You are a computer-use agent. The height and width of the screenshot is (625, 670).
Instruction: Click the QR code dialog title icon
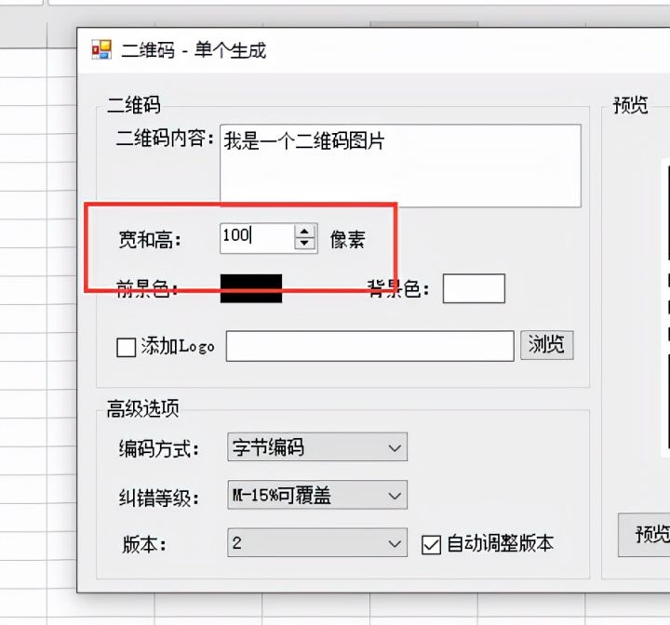101,49
